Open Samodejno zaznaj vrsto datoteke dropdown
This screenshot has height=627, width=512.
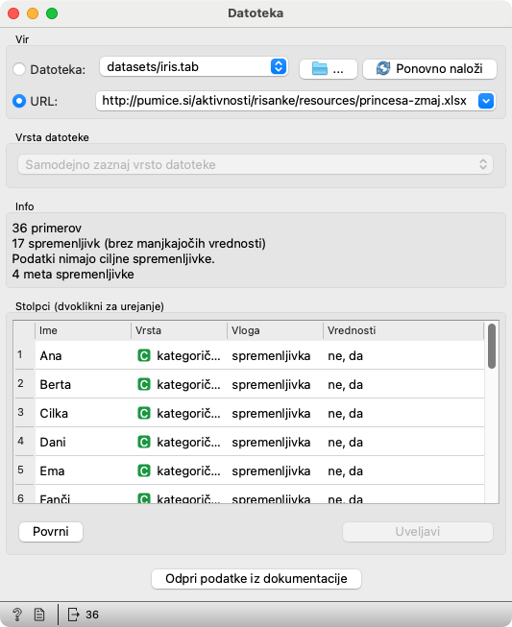pos(256,164)
